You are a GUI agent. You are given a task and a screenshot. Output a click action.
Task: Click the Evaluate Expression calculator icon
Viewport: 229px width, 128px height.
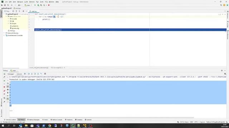45,74
